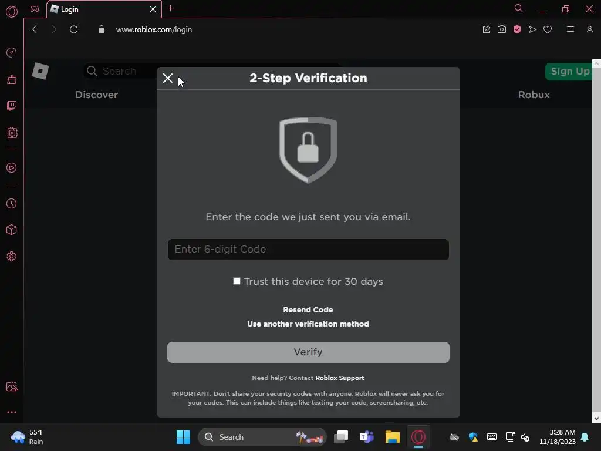Open Extensions cube in sidebar
The width and height of the screenshot is (601, 451).
pyautogui.click(x=12, y=230)
